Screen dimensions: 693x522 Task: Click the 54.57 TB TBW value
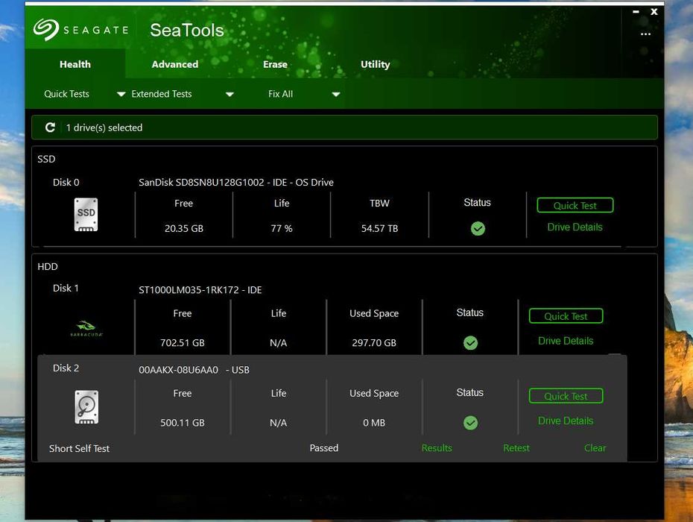(x=379, y=228)
